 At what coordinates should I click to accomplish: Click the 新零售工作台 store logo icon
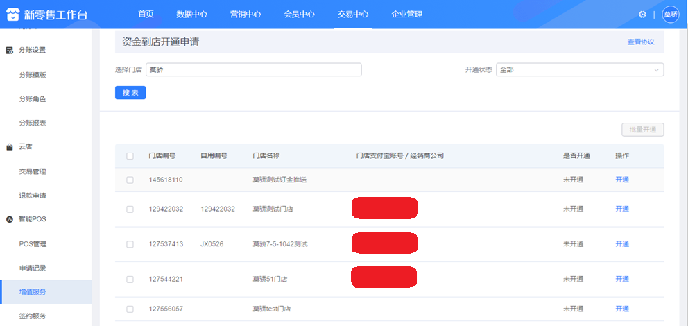[13, 15]
